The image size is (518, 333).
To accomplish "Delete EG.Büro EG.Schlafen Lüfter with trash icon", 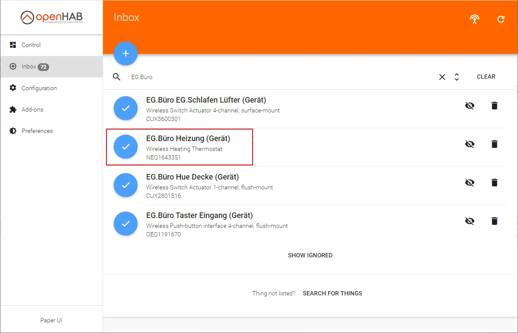I will point(494,106).
